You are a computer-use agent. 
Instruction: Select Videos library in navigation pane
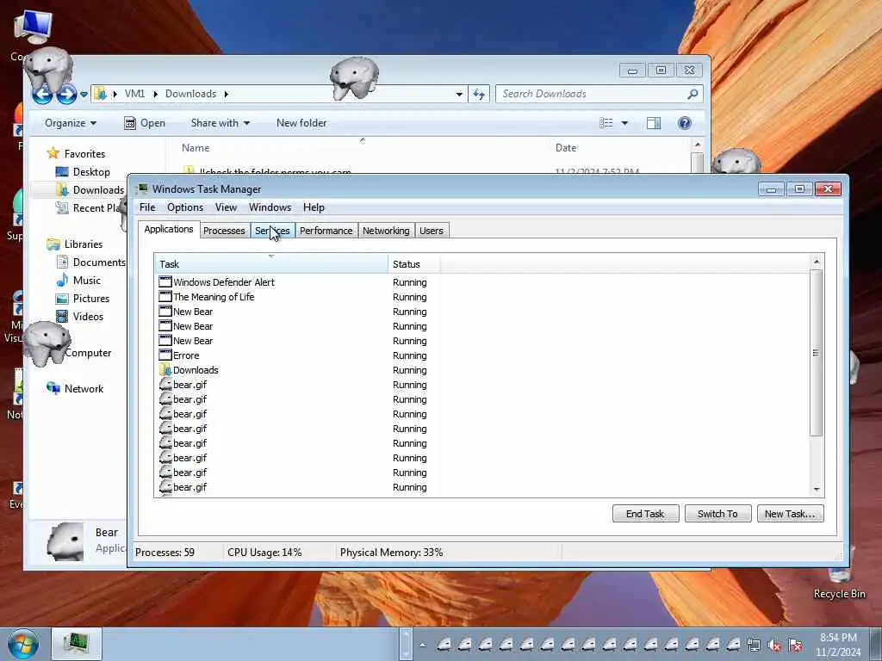tap(89, 317)
